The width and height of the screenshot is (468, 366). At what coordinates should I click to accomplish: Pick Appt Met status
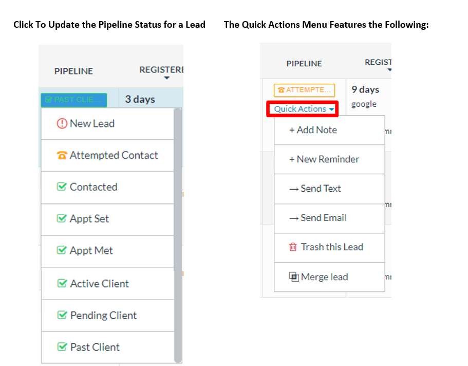(107, 251)
